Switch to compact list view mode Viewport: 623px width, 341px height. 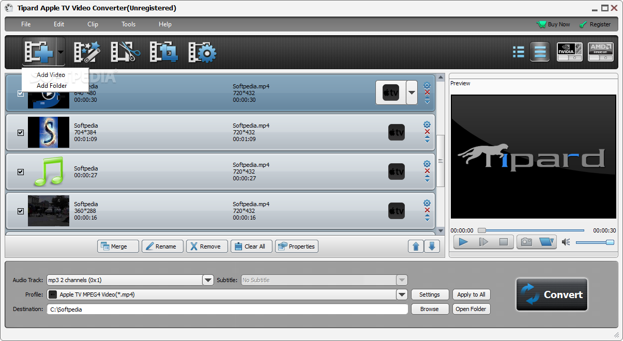518,52
